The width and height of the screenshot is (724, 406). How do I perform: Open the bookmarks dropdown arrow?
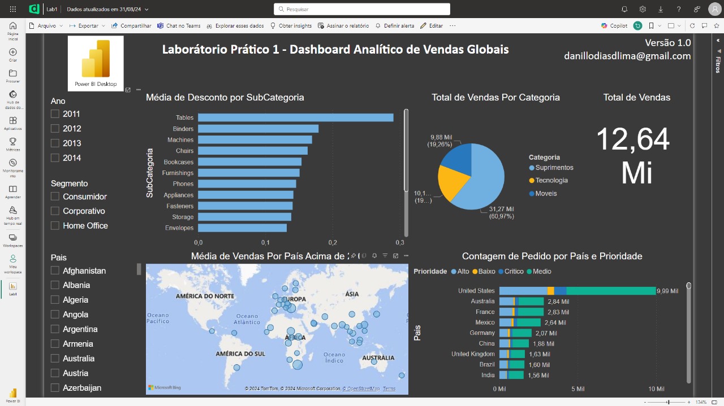pos(660,25)
